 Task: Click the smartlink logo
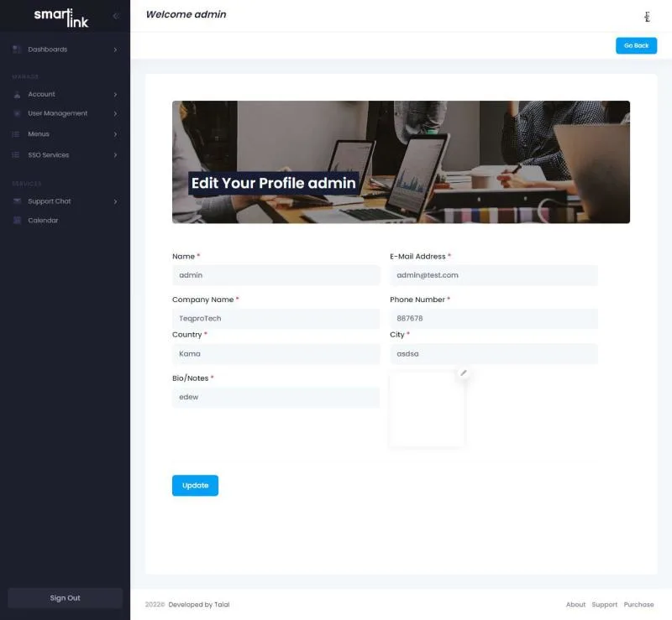[60, 18]
